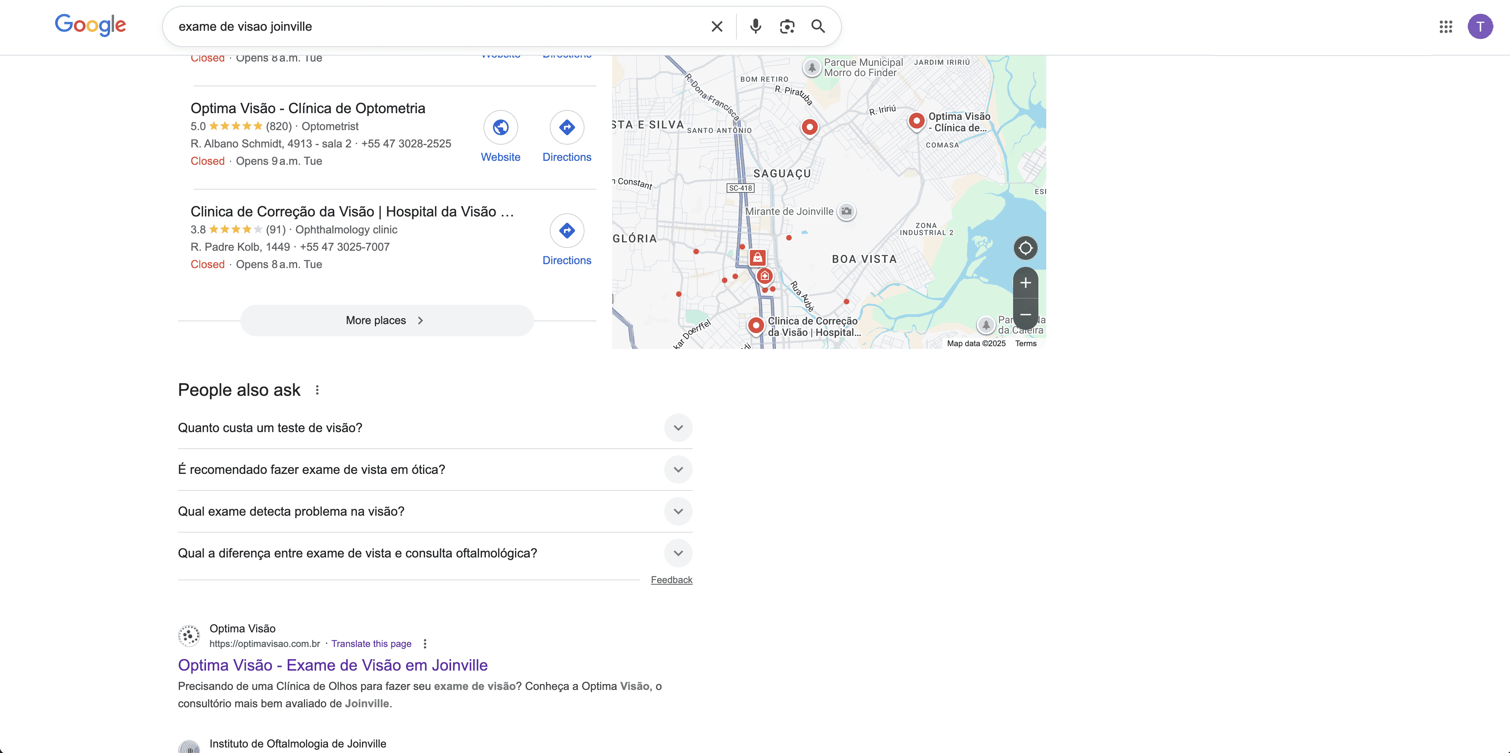Open options menu for optimavisao.com.br result
The width and height of the screenshot is (1510, 753).
(425, 643)
